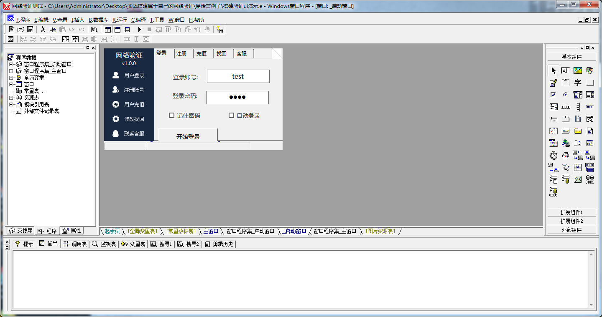
Task: Click the 开始登录 button
Action: click(188, 136)
